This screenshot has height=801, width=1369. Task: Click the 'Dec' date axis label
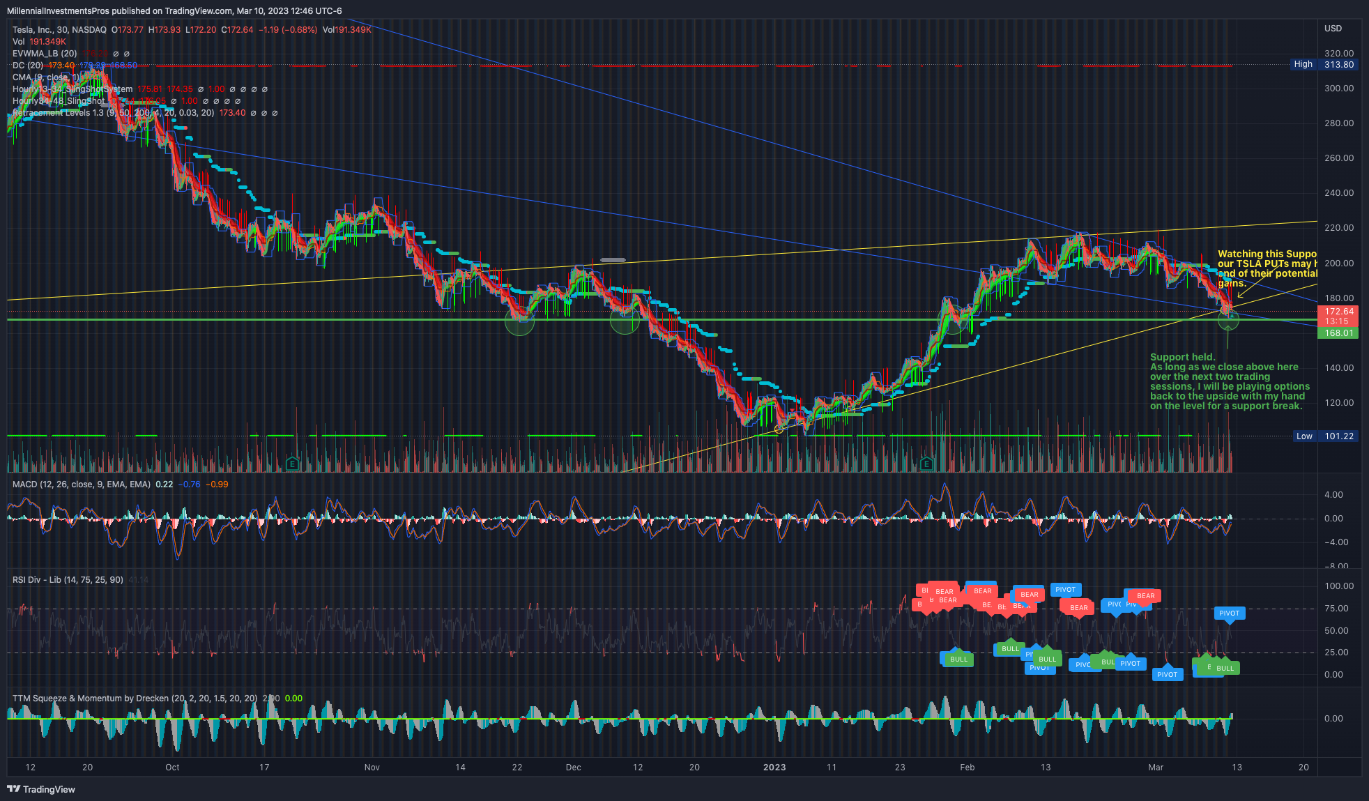click(x=573, y=768)
